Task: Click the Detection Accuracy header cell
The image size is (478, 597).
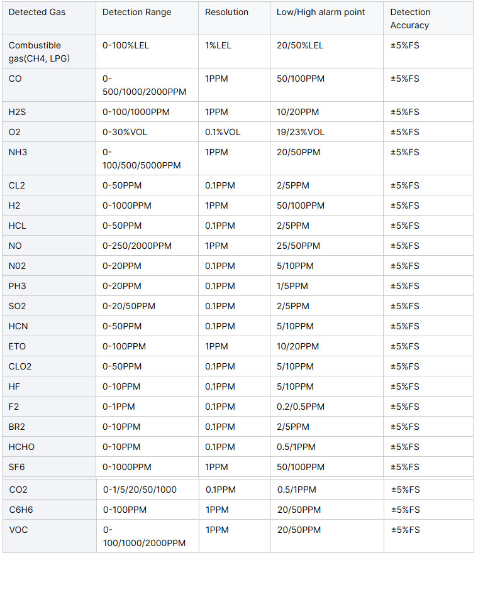Action: pyautogui.click(x=428, y=18)
